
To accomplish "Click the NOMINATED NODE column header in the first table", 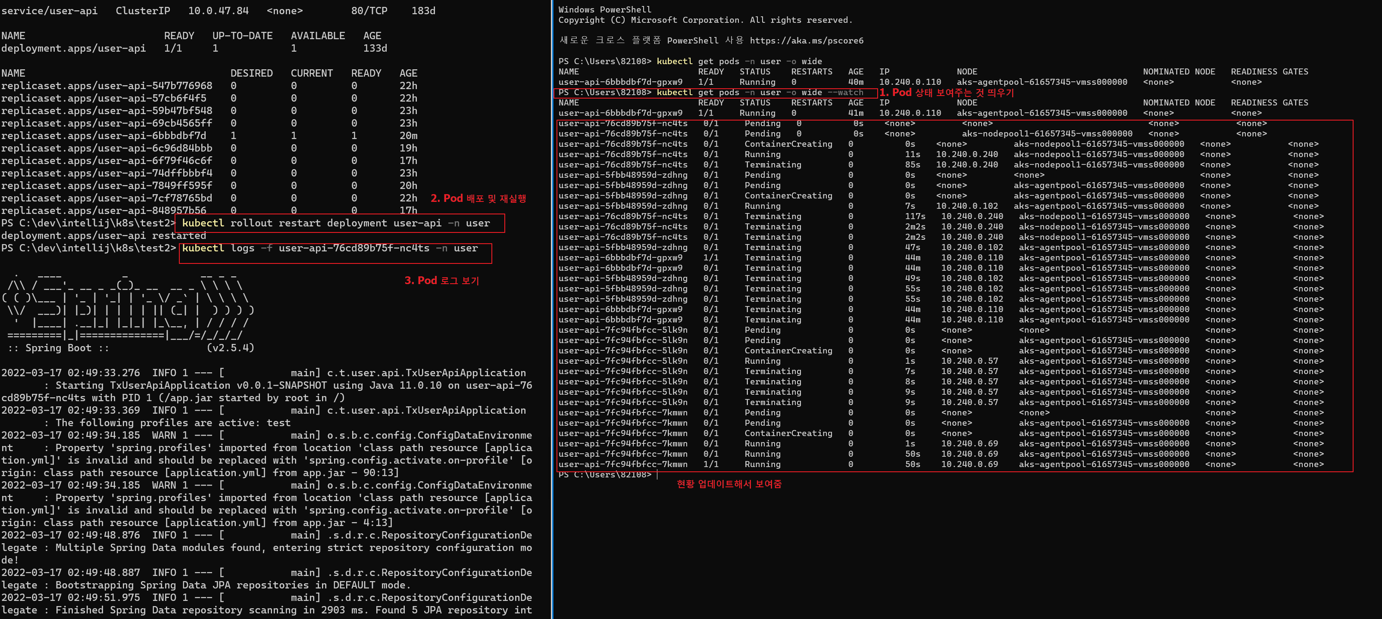I will tap(1179, 72).
